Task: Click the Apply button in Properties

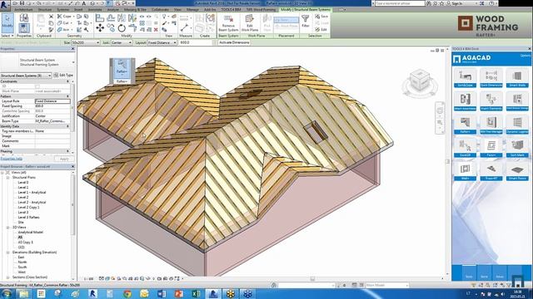Action: click(x=64, y=159)
